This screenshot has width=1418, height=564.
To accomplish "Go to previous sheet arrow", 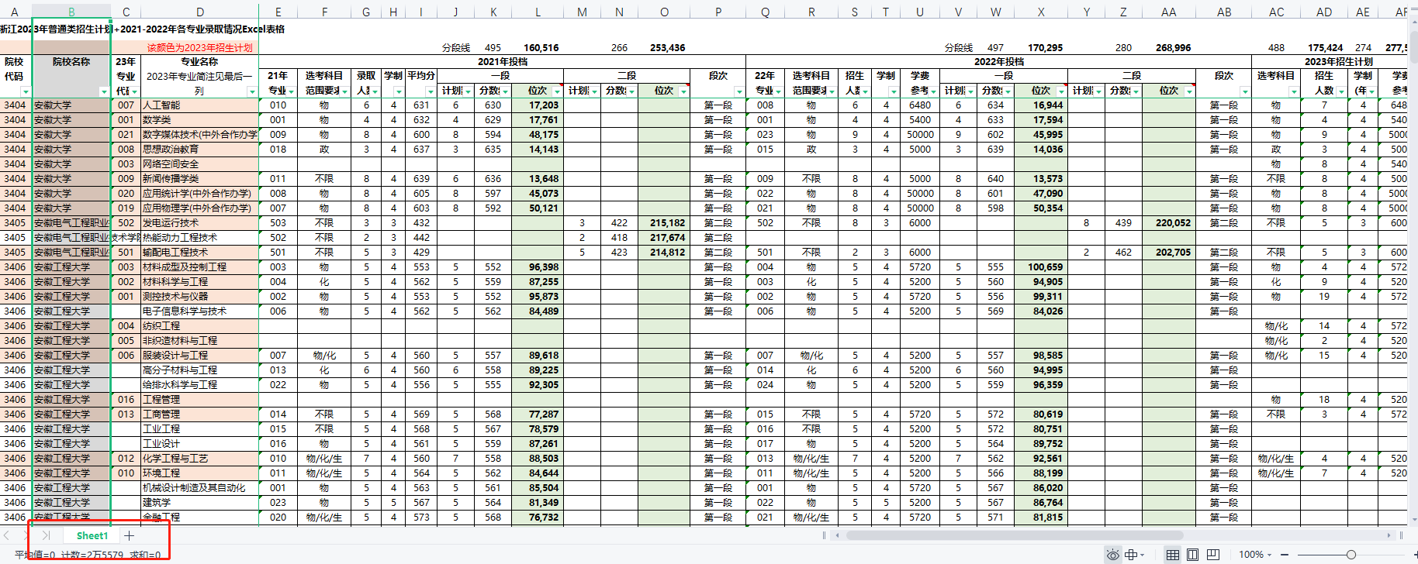I will [6, 535].
